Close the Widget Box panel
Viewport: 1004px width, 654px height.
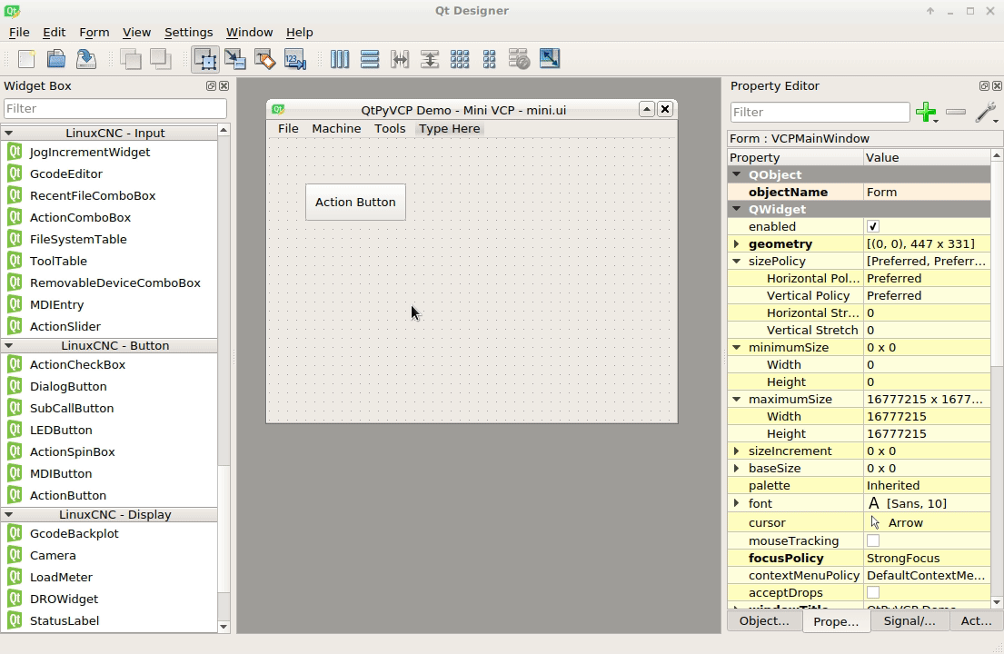(x=224, y=85)
